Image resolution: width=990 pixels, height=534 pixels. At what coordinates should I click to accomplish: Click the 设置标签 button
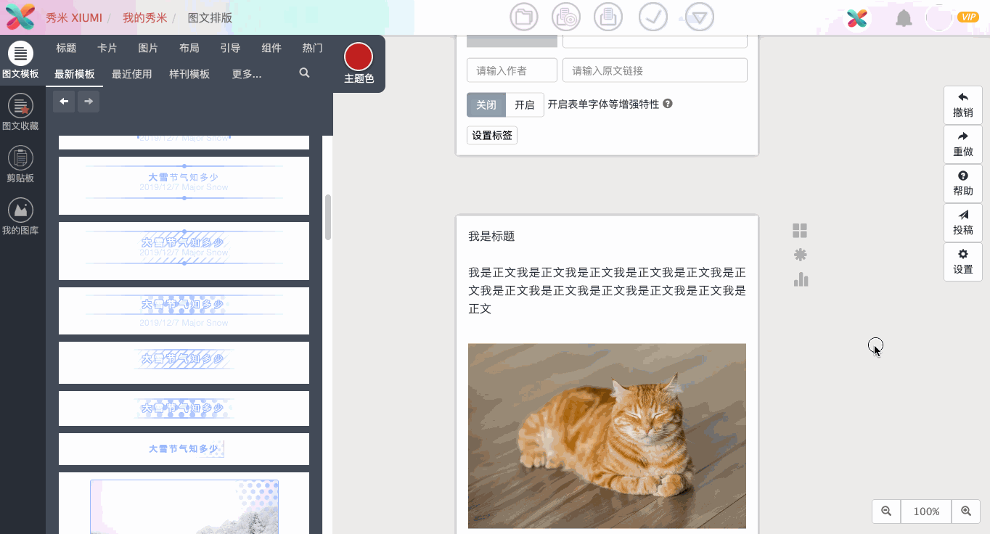492,135
